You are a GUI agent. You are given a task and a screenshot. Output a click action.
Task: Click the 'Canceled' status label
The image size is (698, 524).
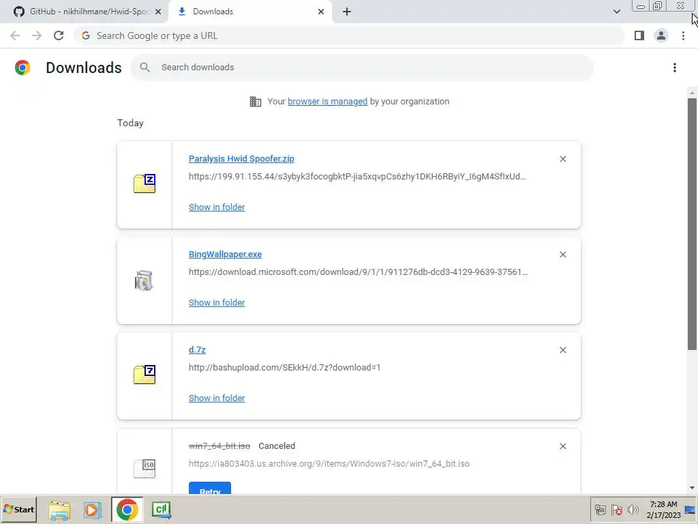(277, 446)
